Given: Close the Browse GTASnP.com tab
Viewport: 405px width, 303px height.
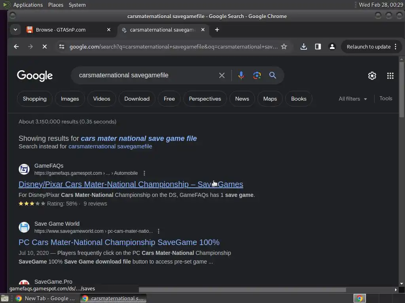Looking at the screenshot, I should [109, 30].
